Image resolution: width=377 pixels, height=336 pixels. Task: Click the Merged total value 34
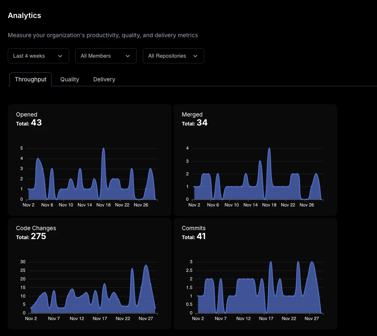click(202, 123)
